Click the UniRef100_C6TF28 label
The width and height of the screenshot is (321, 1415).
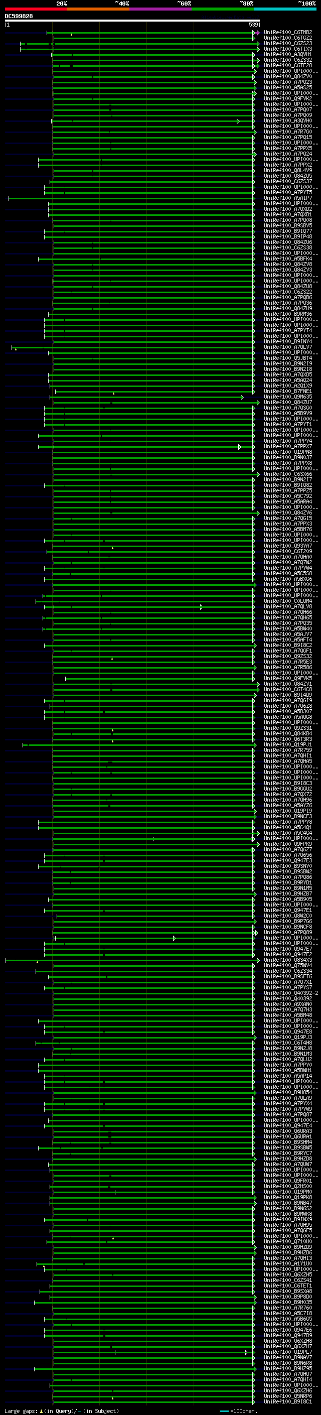[288, 65]
